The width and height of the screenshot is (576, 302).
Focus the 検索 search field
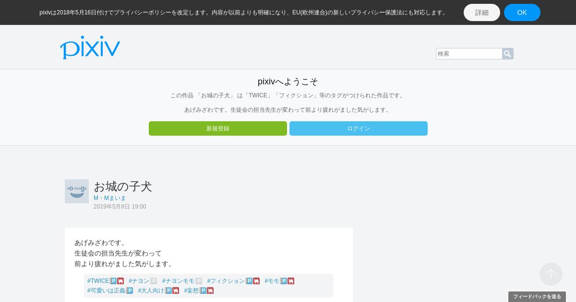tap(469, 54)
